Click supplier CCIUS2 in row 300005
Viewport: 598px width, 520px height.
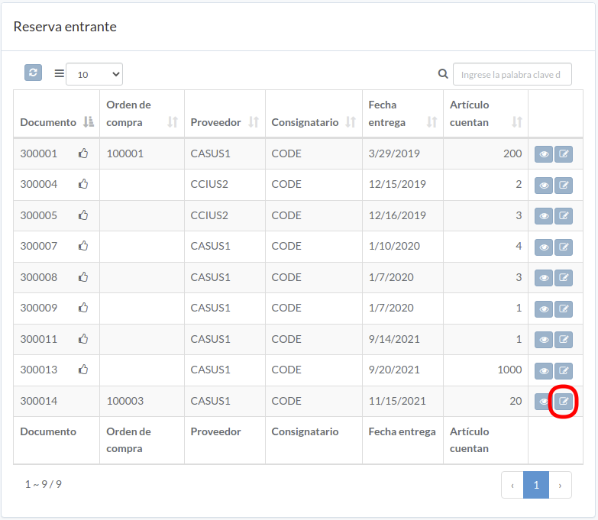pyautogui.click(x=209, y=215)
